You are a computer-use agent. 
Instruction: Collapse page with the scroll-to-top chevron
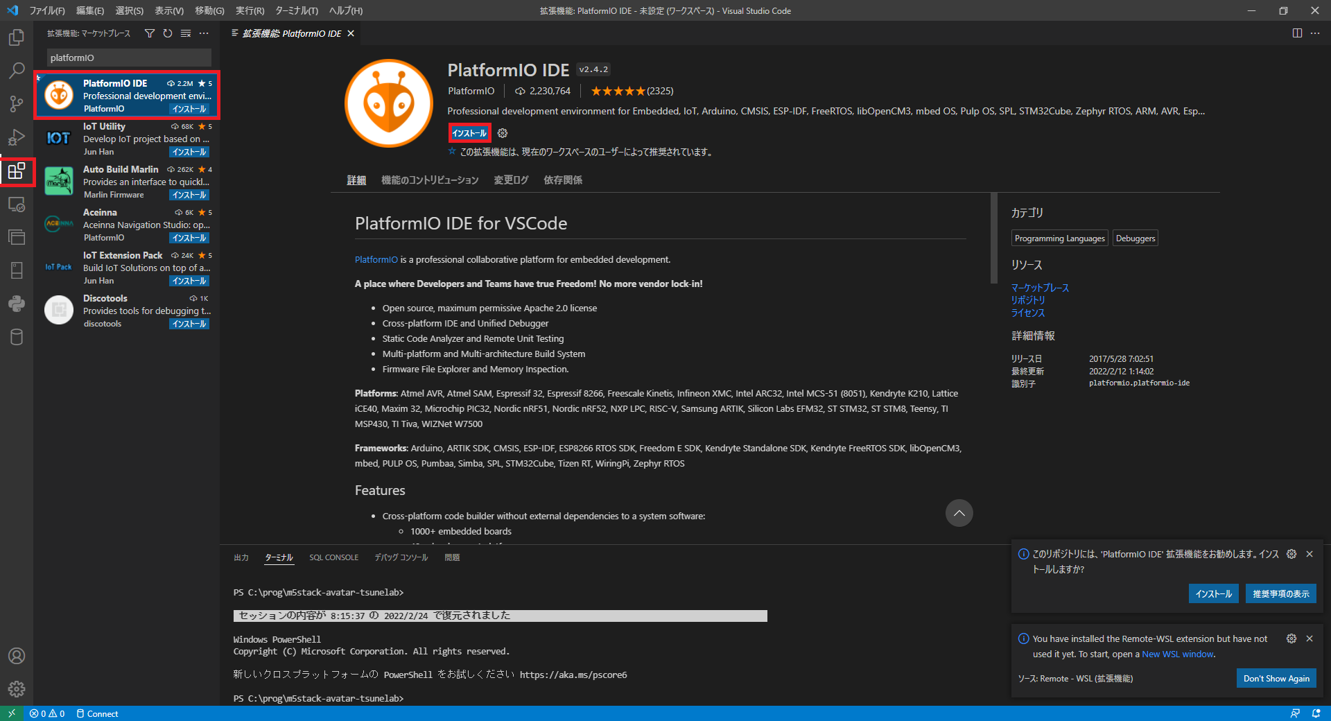point(959,513)
